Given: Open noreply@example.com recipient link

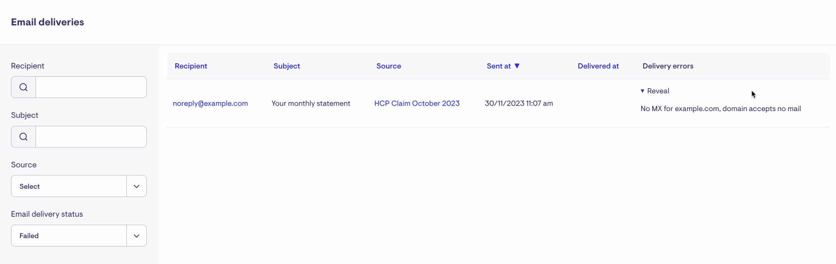Looking at the screenshot, I should pyautogui.click(x=210, y=104).
